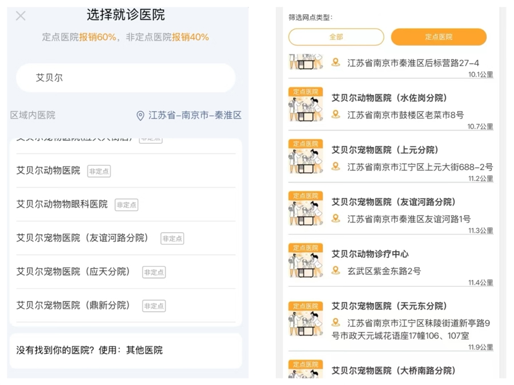This screenshot has width=514, height=385.
Task: Switch filter to 定点医院
Action: click(x=439, y=37)
